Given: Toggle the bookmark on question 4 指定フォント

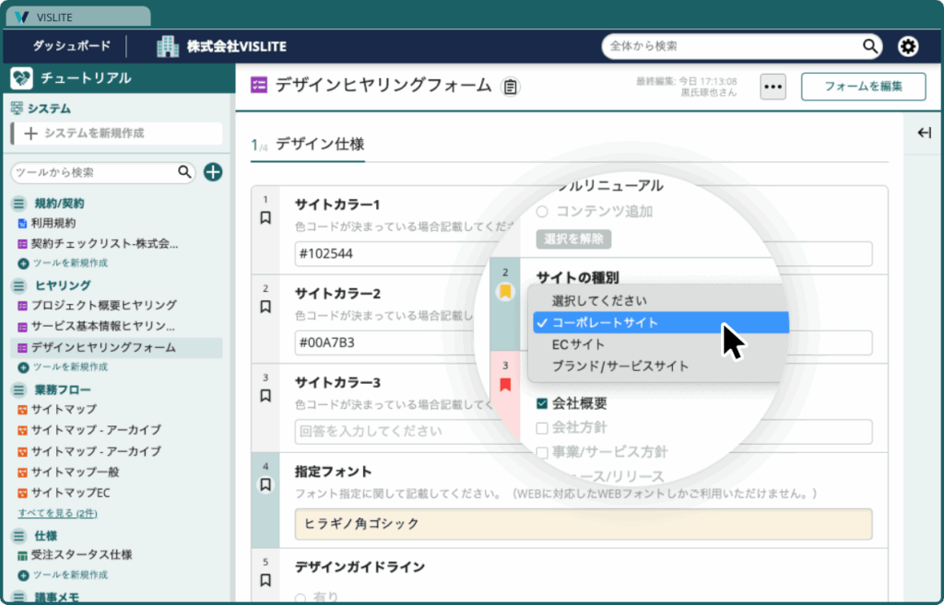Looking at the screenshot, I should point(265,484).
